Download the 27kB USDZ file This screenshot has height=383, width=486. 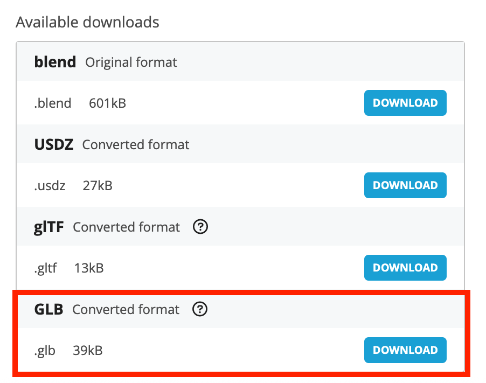405,185
